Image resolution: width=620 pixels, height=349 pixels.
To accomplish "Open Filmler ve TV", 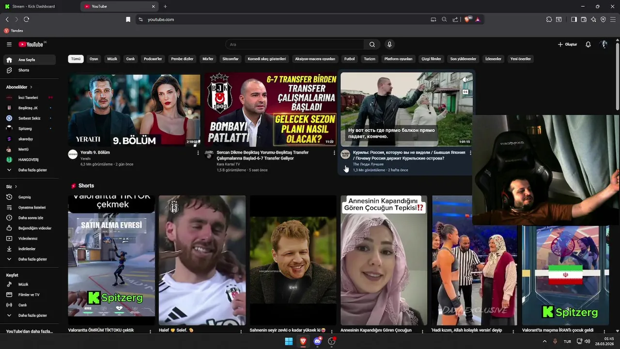I will click(x=30, y=295).
